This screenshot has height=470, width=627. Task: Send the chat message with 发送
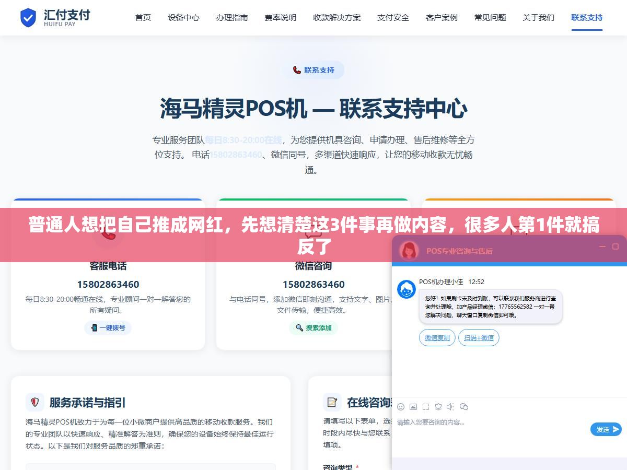tap(606, 429)
